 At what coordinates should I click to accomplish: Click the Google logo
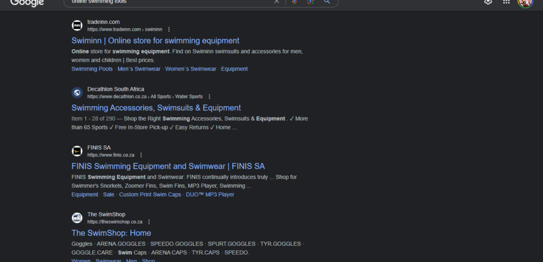[x=27, y=3]
